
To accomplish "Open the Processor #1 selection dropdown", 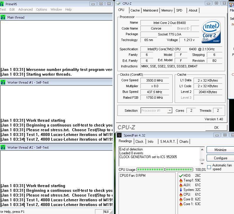I will point(170,111).
